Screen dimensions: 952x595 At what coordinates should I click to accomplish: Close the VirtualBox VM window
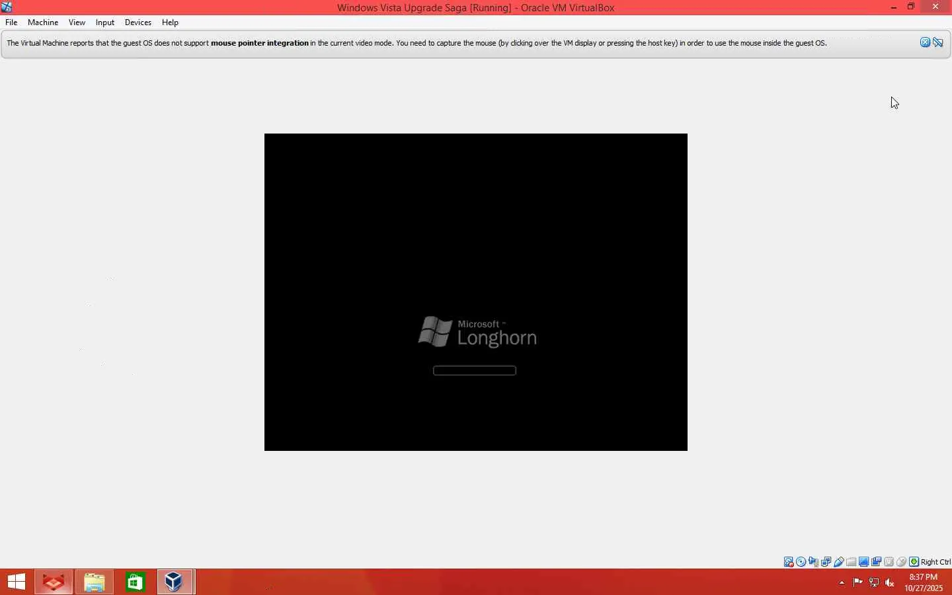click(935, 7)
